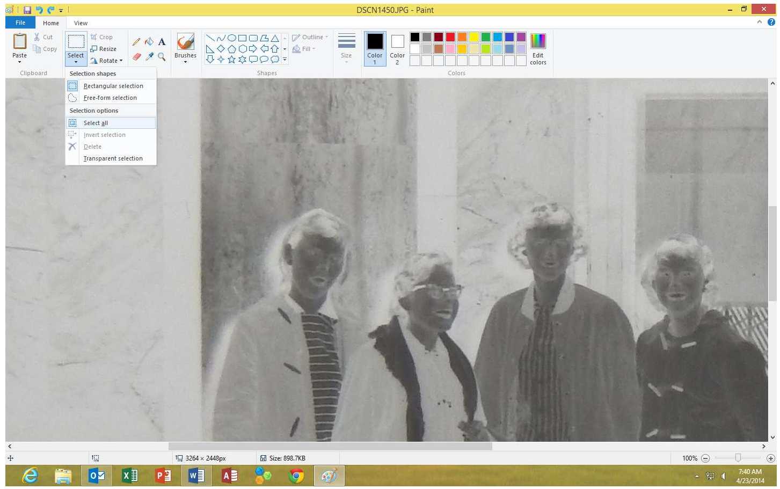This screenshot has height=489, width=780.
Task: Select the Eraser tool
Action: (x=136, y=56)
